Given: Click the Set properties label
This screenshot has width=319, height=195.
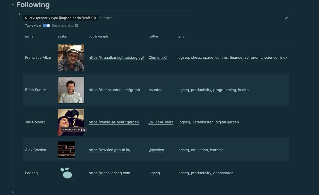Looking at the screenshot, I should (62, 26).
